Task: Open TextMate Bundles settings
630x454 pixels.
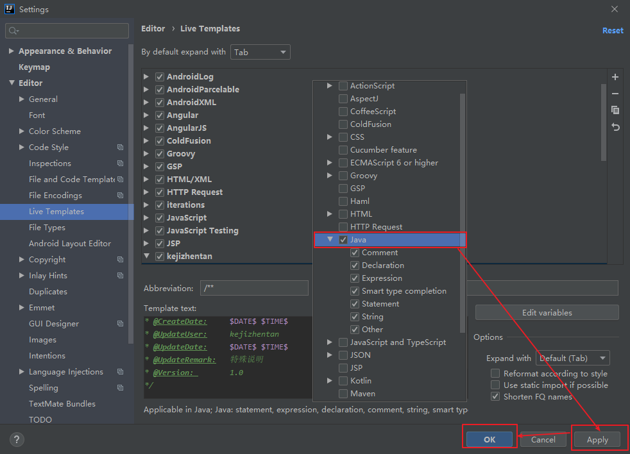Action: coord(62,404)
